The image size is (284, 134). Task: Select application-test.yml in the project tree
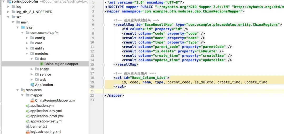click(x=46, y=121)
